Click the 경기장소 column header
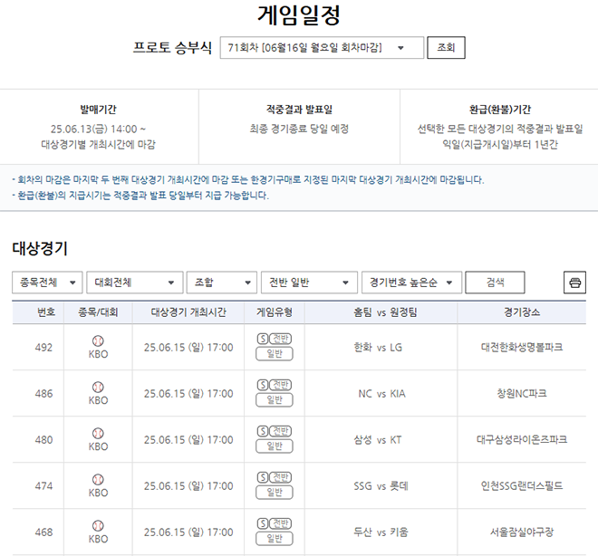598x556 pixels. point(522,312)
